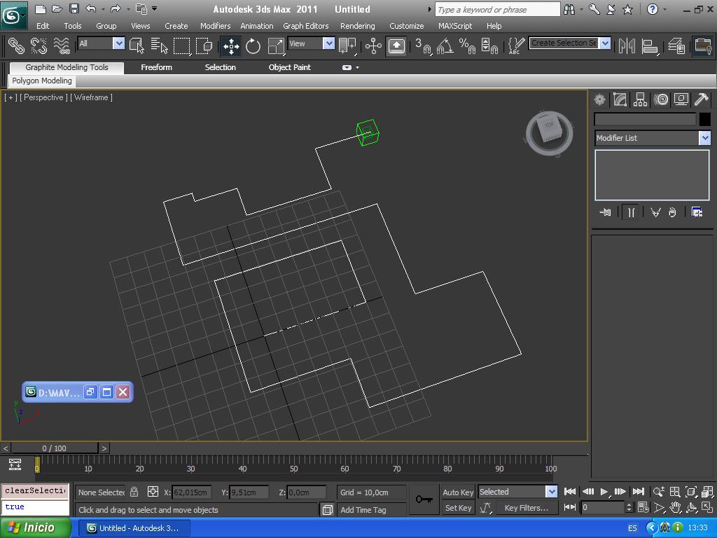This screenshot has width=717, height=538.
Task: Open the Rendering menu
Action: tap(357, 26)
